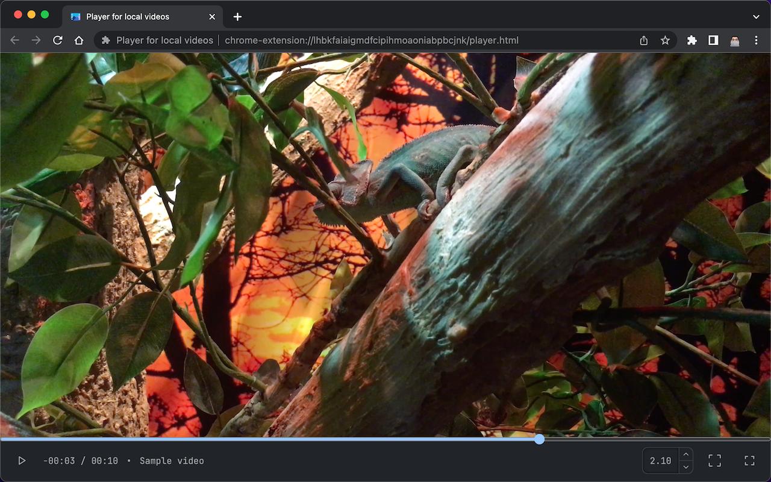Select the Player for local videos tab
Screen dimensions: 771x482
pos(142,17)
